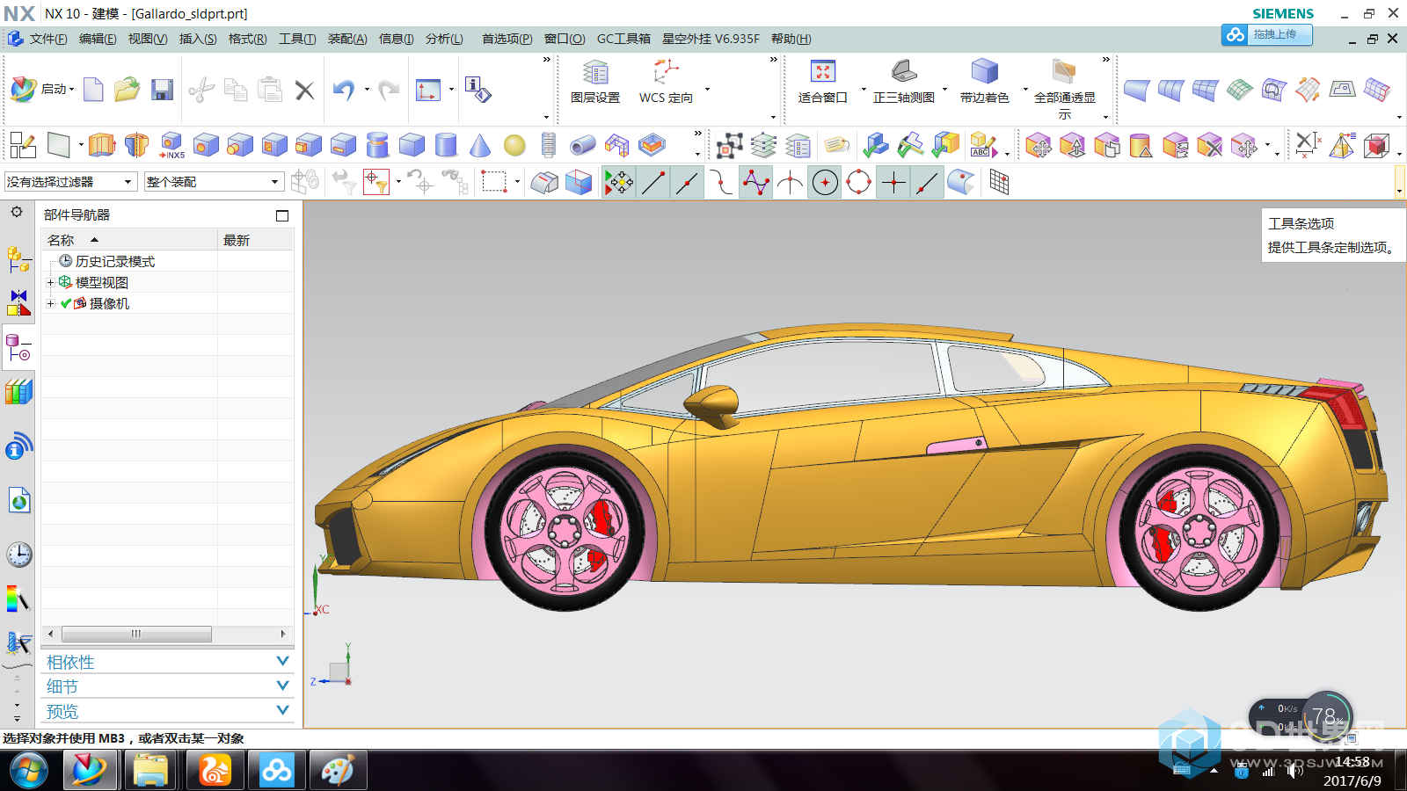Open the 整个装配 scope dropdown
Image resolution: width=1407 pixels, height=791 pixels.
pyautogui.click(x=214, y=182)
